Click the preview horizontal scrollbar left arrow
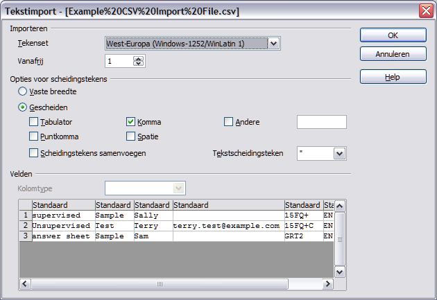Viewport: 437px width, 300px height. point(25,284)
